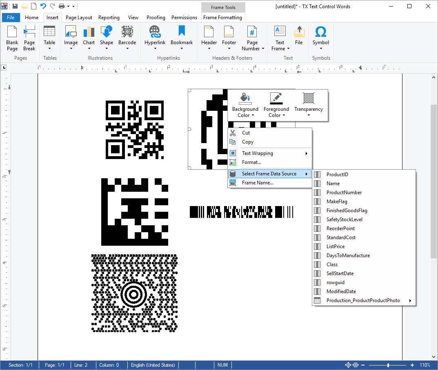
Task: Zoom out with minus button
Action: pos(363,365)
